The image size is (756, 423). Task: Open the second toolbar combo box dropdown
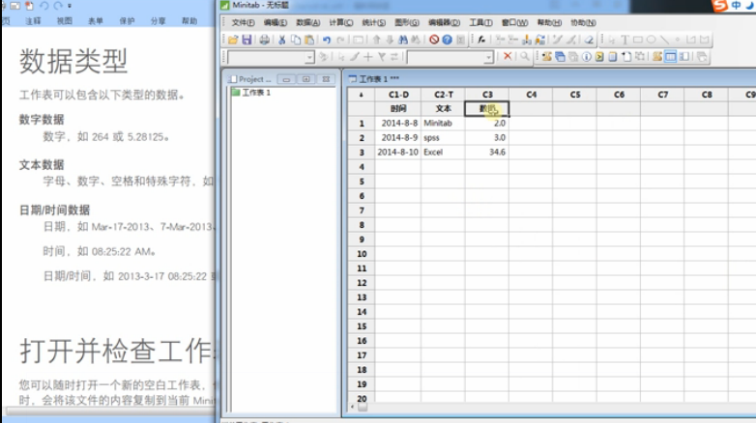tap(489, 57)
